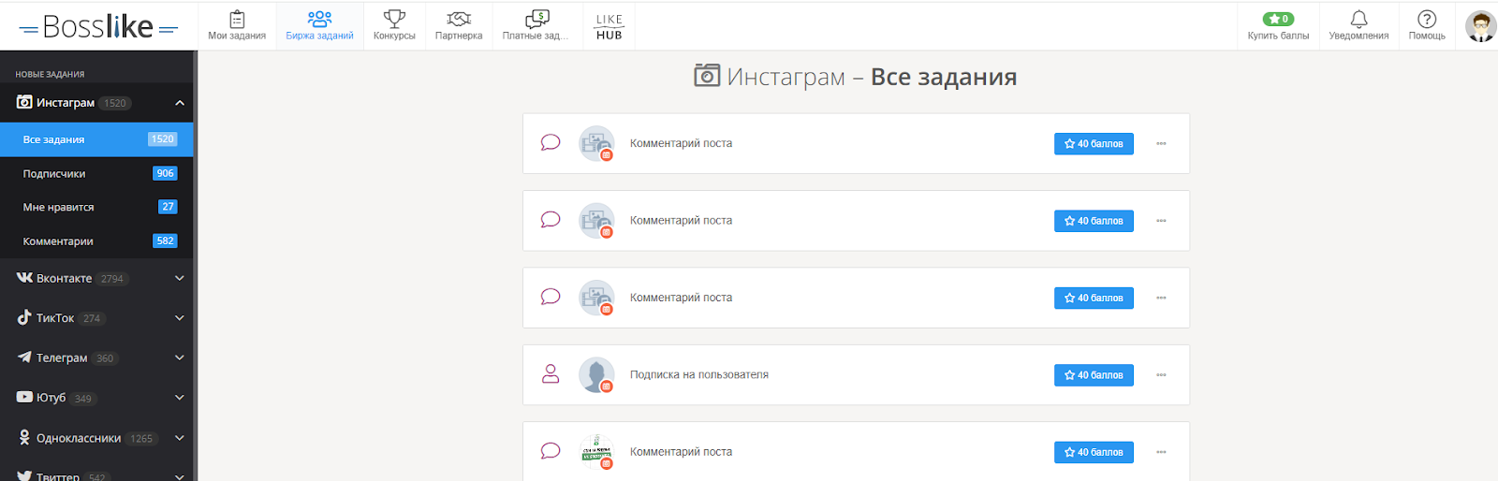Open more options for Подписка на пользователя task
This screenshot has width=1498, height=481.
pyautogui.click(x=1161, y=375)
